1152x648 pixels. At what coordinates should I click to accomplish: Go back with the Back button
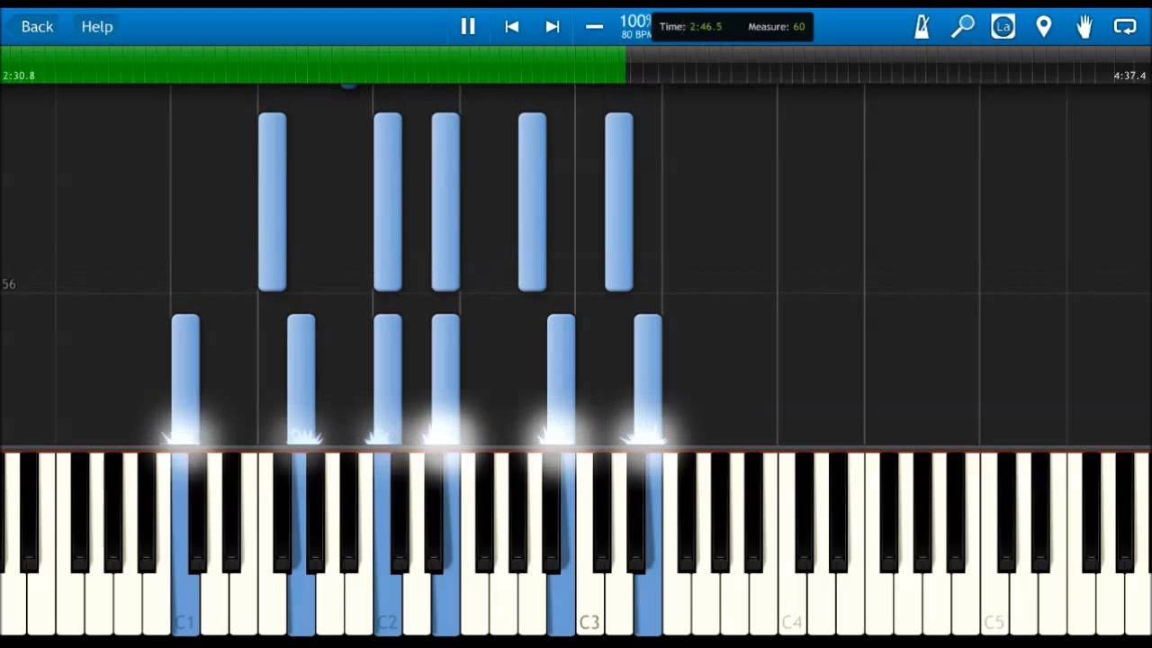point(37,27)
